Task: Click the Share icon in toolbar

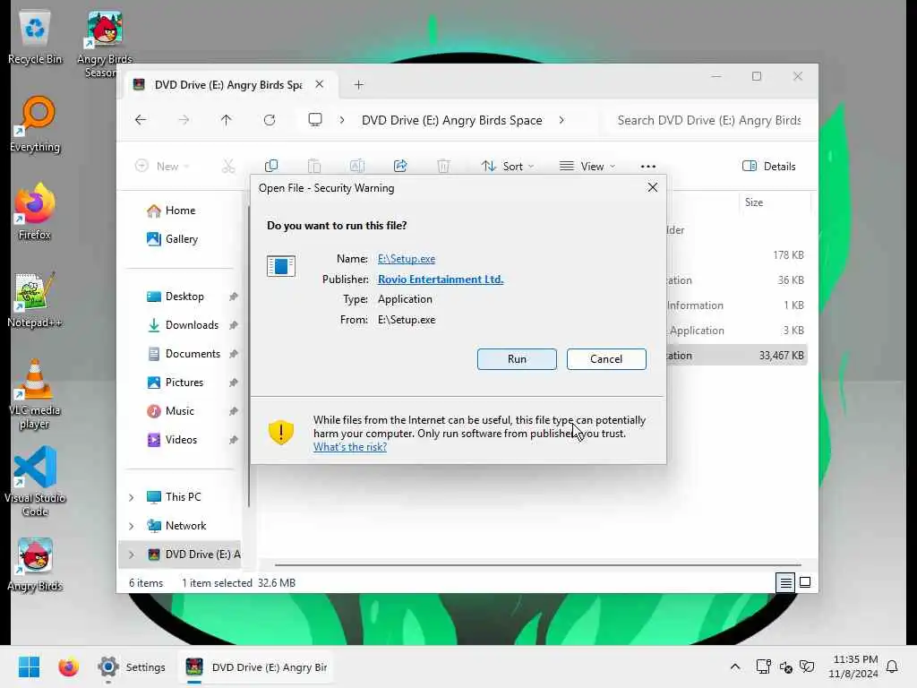Action: click(400, 166)
